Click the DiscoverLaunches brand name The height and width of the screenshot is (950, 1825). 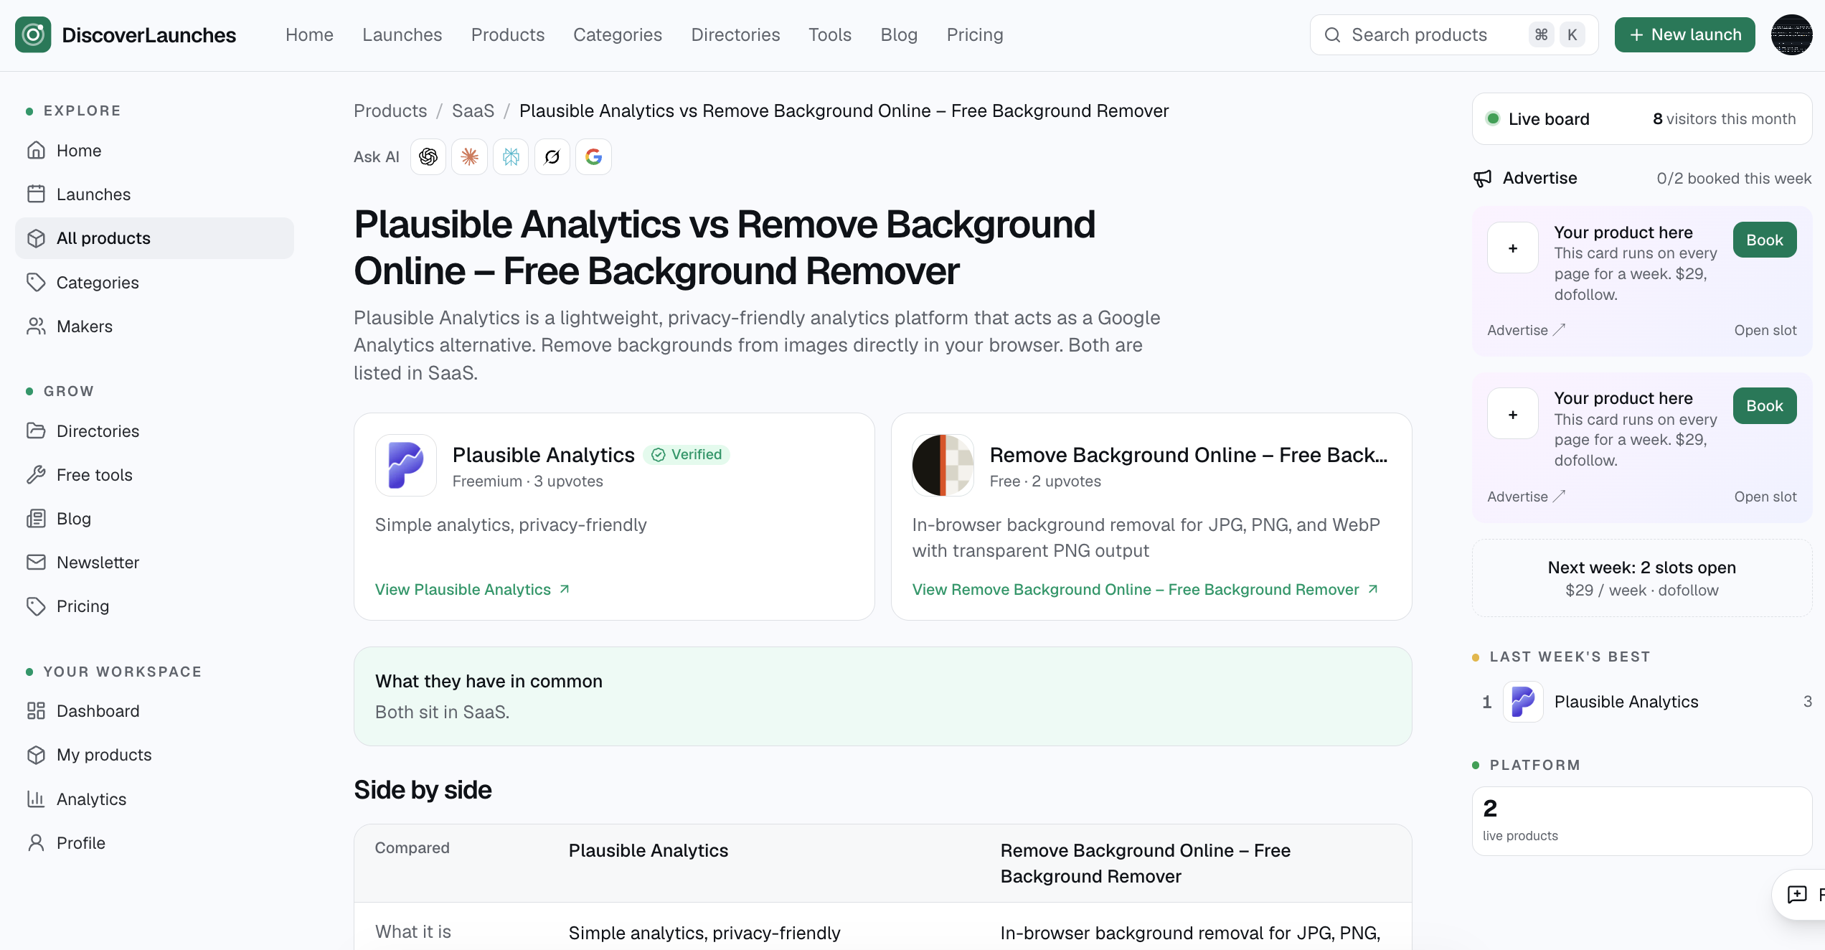[149, 34]
